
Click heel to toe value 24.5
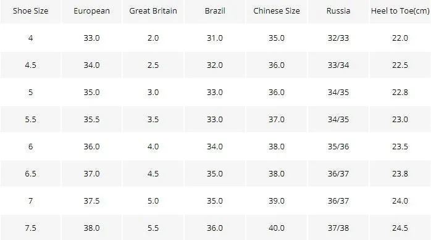click(400, 228)
